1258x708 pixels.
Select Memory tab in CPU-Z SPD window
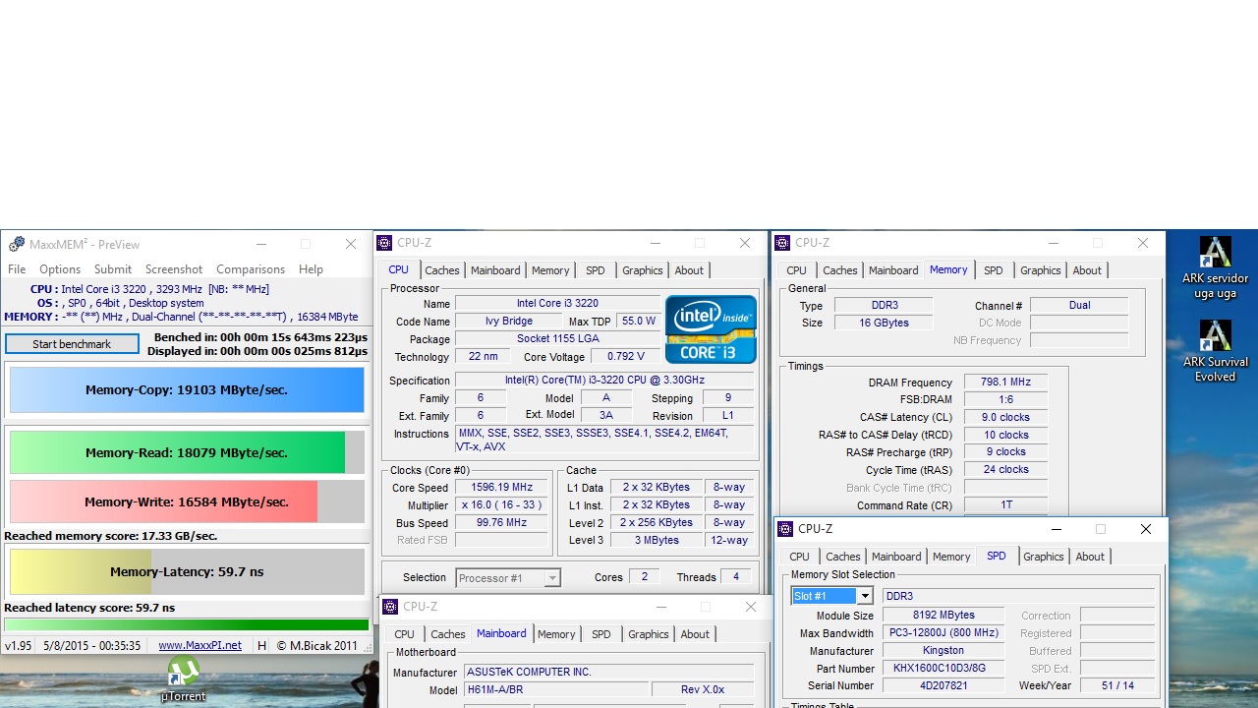(951, 557)
